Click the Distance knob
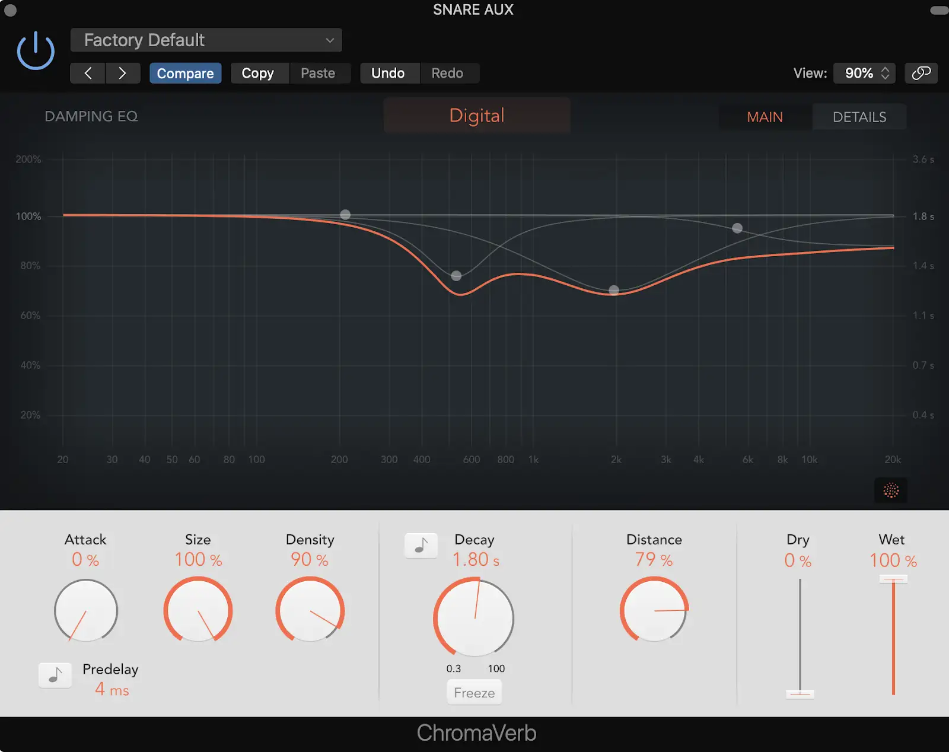The image size is (949, 752). click(654, 610)
